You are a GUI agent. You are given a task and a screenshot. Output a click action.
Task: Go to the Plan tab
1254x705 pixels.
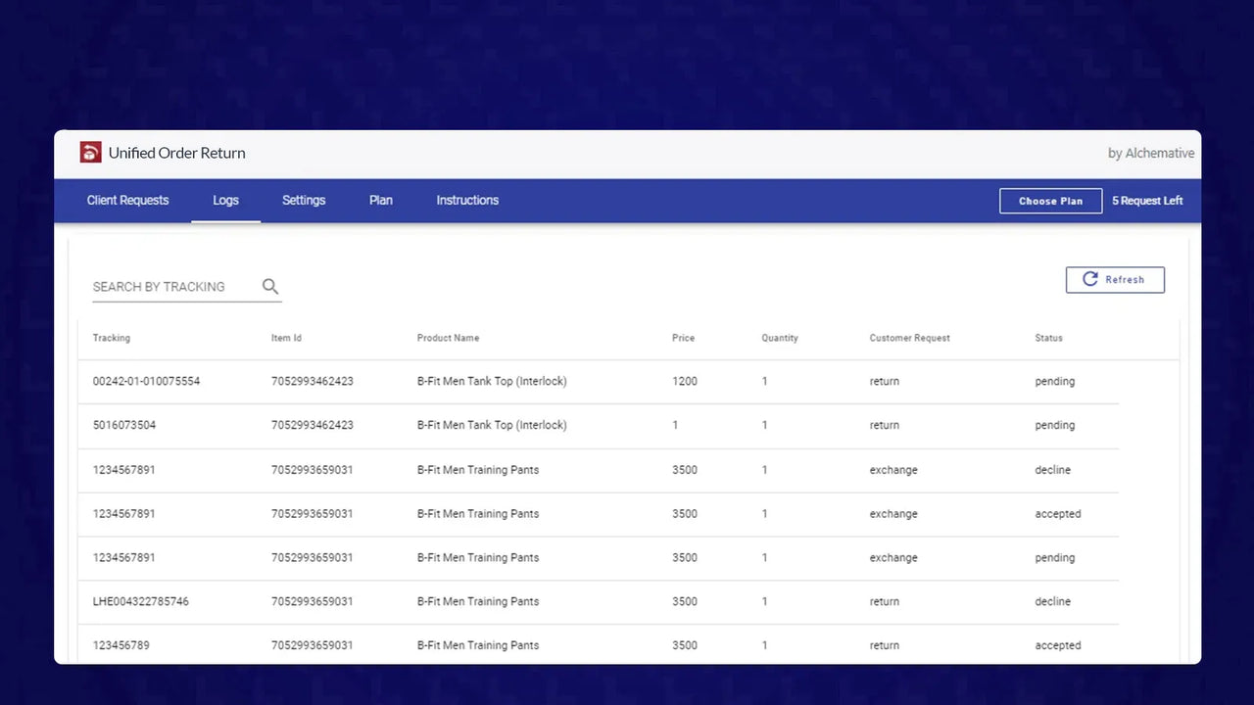pos(381,201)
